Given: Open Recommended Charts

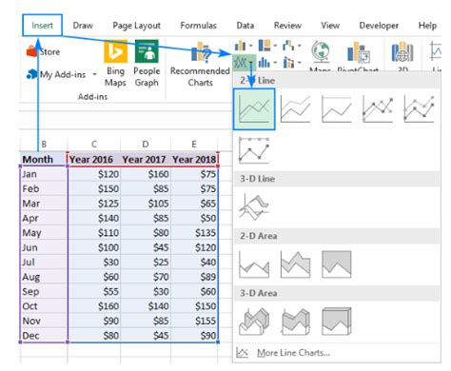Looking at the screenshot, I should 200,65.
